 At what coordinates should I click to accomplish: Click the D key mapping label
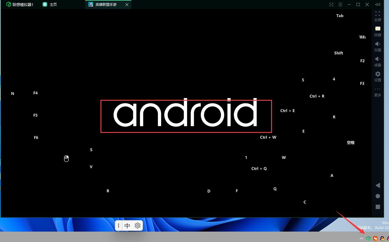[209, 191]
